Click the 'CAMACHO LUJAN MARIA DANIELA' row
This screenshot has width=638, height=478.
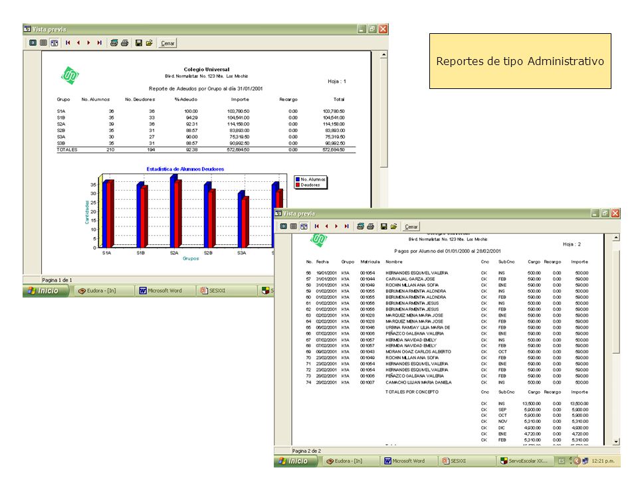tap(447, 382)
